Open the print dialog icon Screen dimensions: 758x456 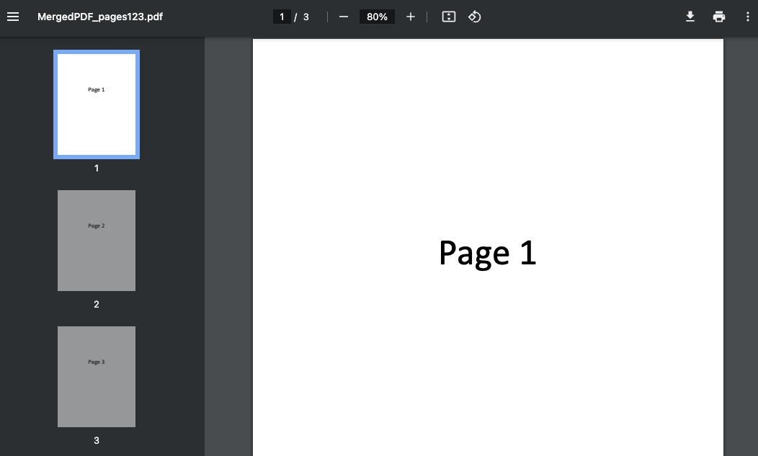click(x=719, y=17)
